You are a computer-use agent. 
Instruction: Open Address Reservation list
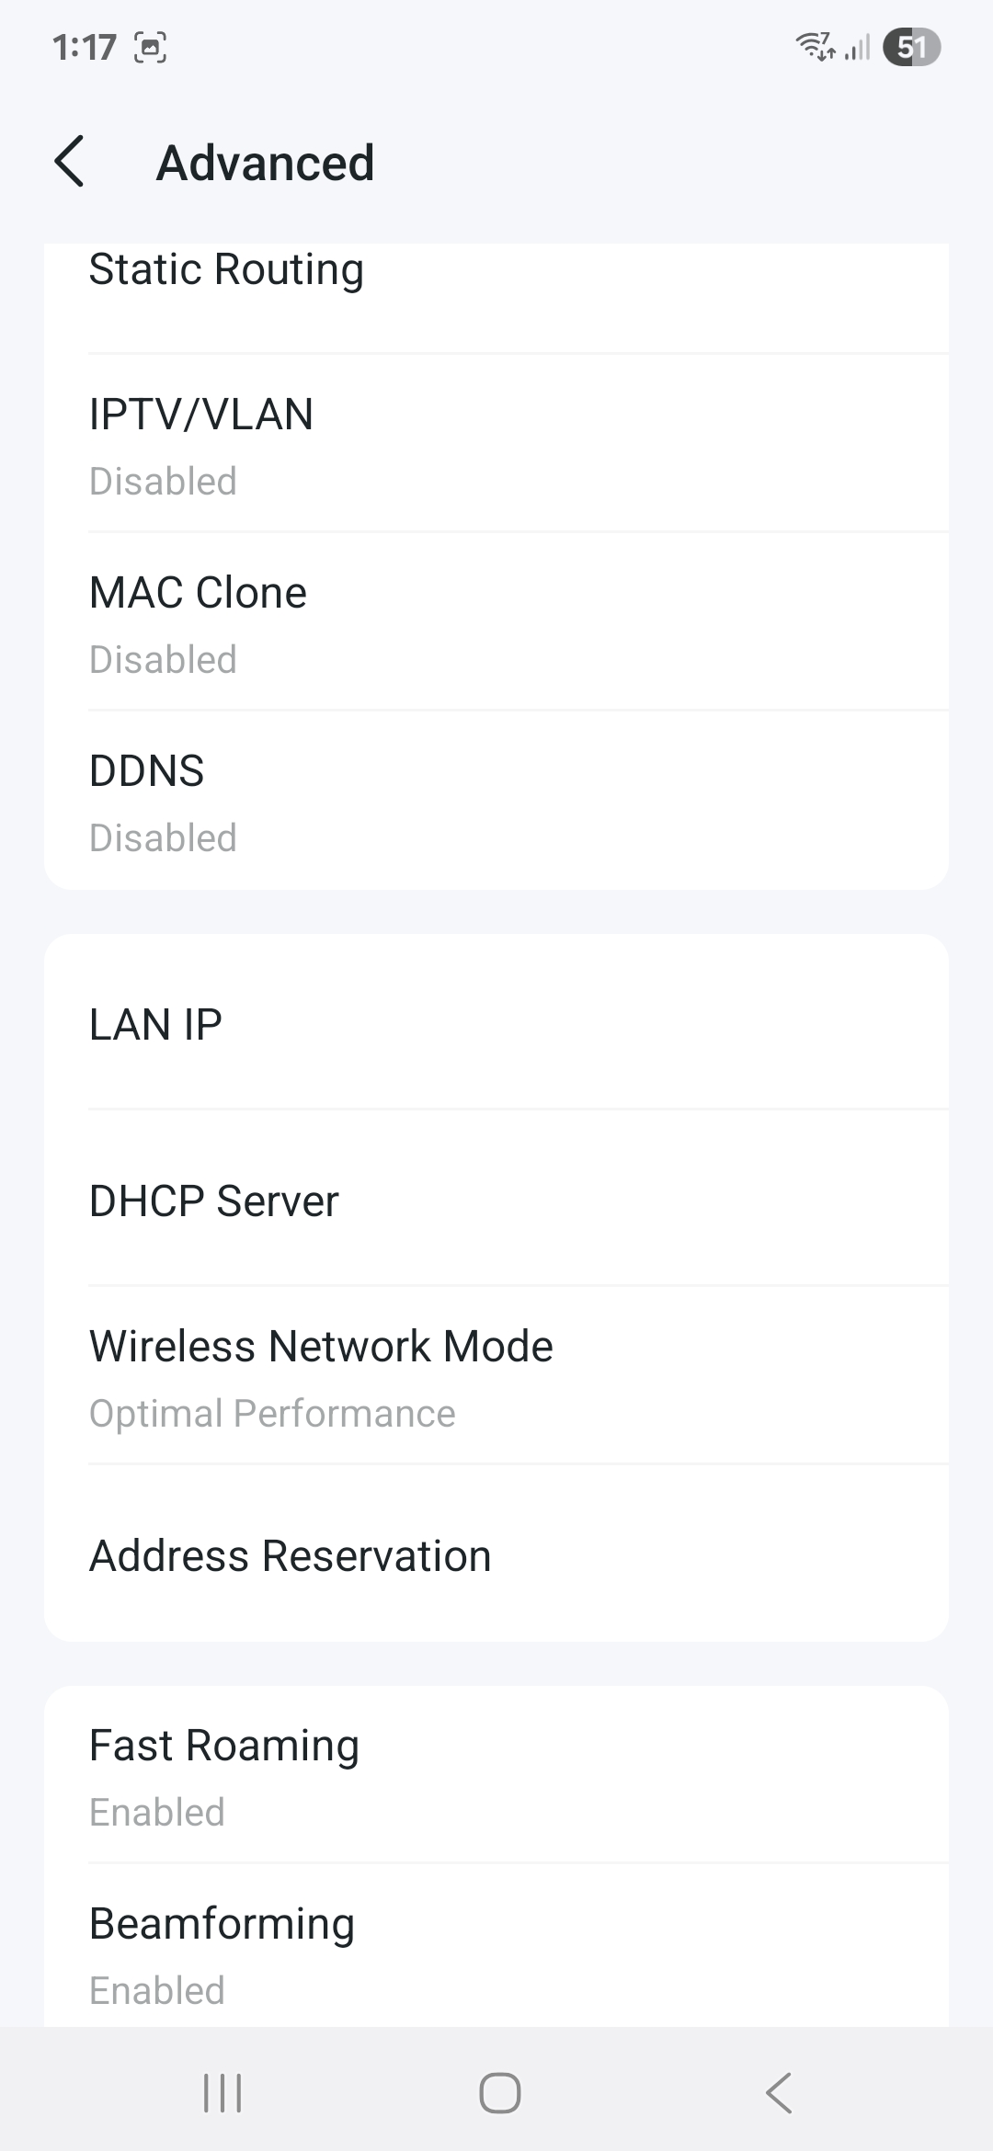click(x=496, y=1555)
